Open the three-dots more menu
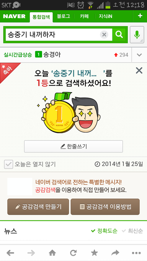147x261 pixels. pos(136,253)
